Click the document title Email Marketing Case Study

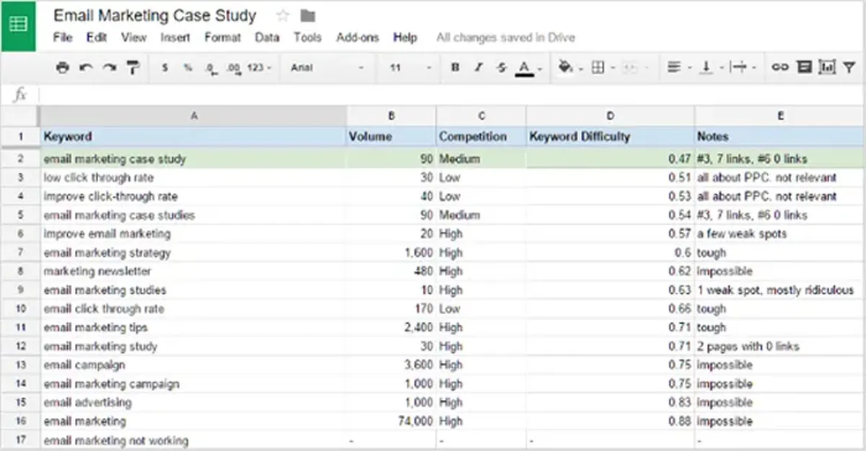155,15
